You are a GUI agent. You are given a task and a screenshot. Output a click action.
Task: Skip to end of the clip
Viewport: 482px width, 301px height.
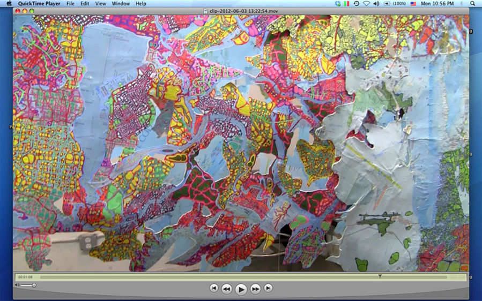click(x=269, y=288)
